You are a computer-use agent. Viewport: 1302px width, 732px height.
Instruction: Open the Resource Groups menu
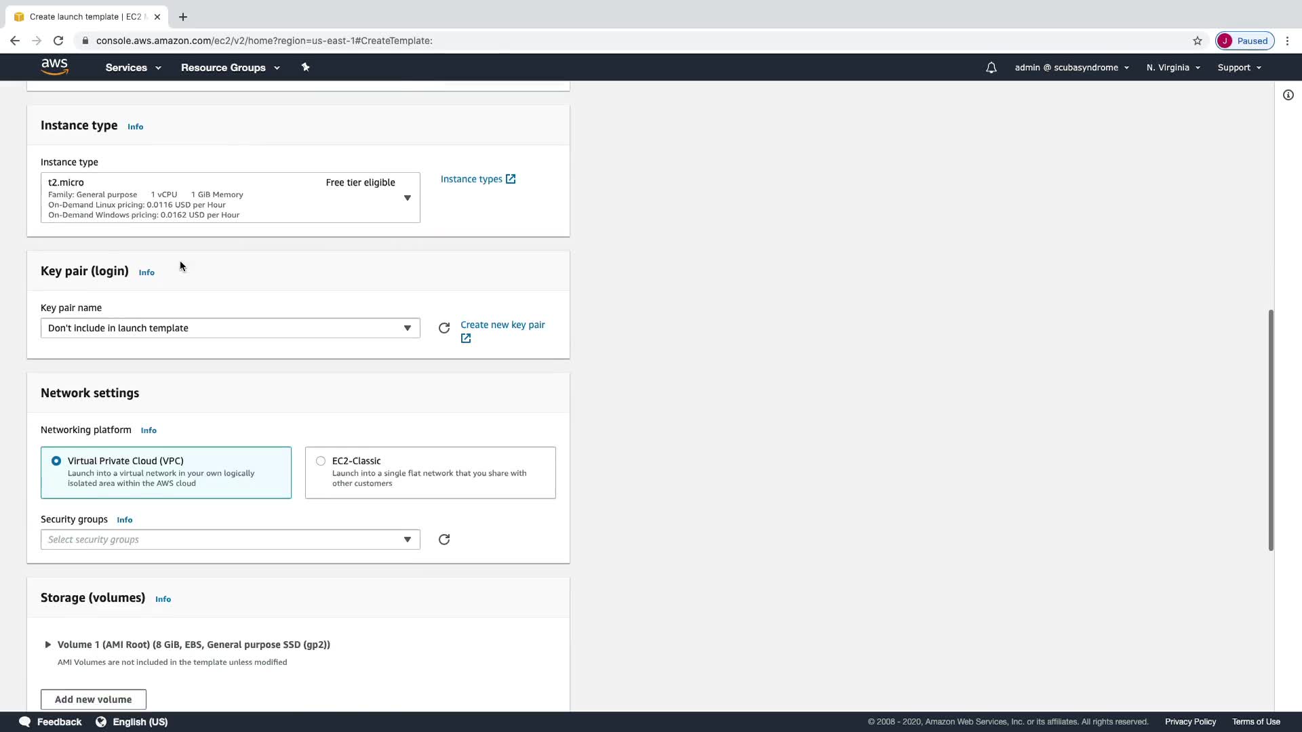point(230,68)
